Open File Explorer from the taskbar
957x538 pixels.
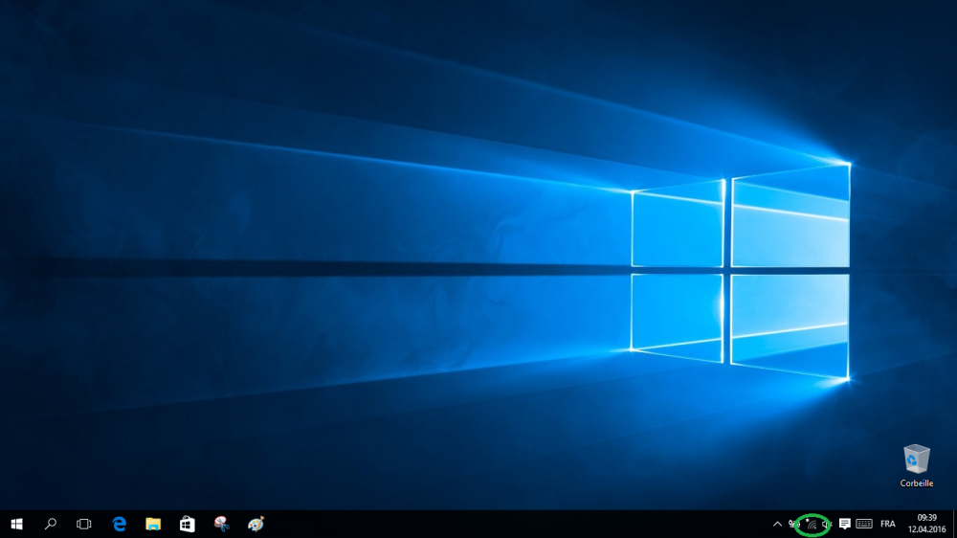click(x=153, y=524)
